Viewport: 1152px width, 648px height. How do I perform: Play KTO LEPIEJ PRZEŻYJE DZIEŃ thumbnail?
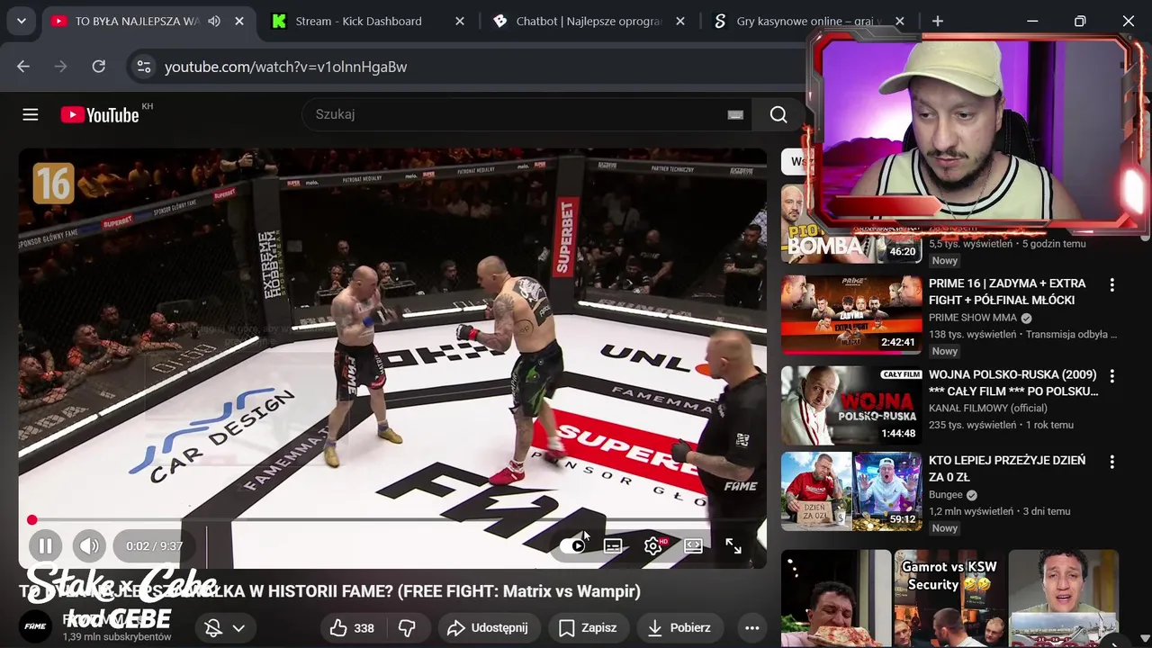pyautogui.click(x=851, y=491)
